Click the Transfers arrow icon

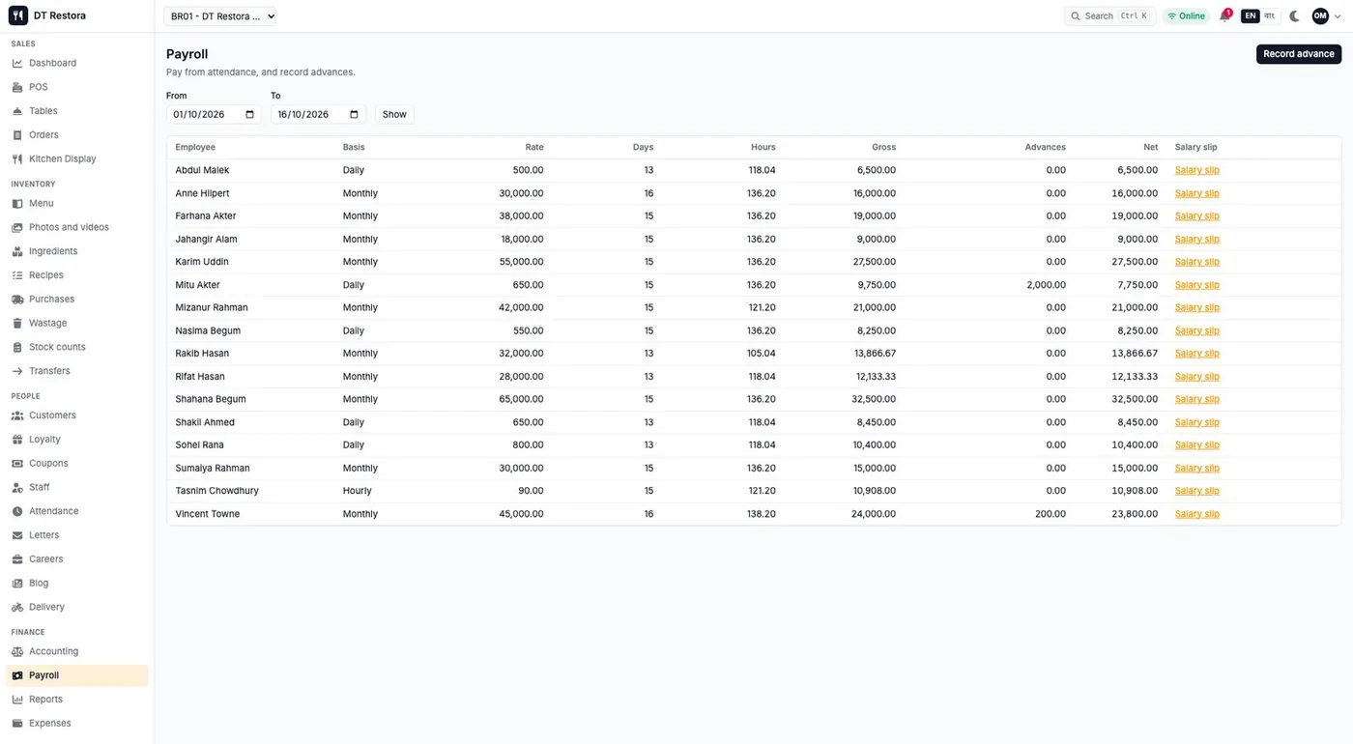tap(17, 371)
